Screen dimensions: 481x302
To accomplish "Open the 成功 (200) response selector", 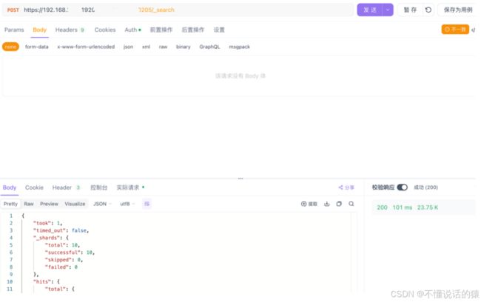I will click(x=425, y=188).
